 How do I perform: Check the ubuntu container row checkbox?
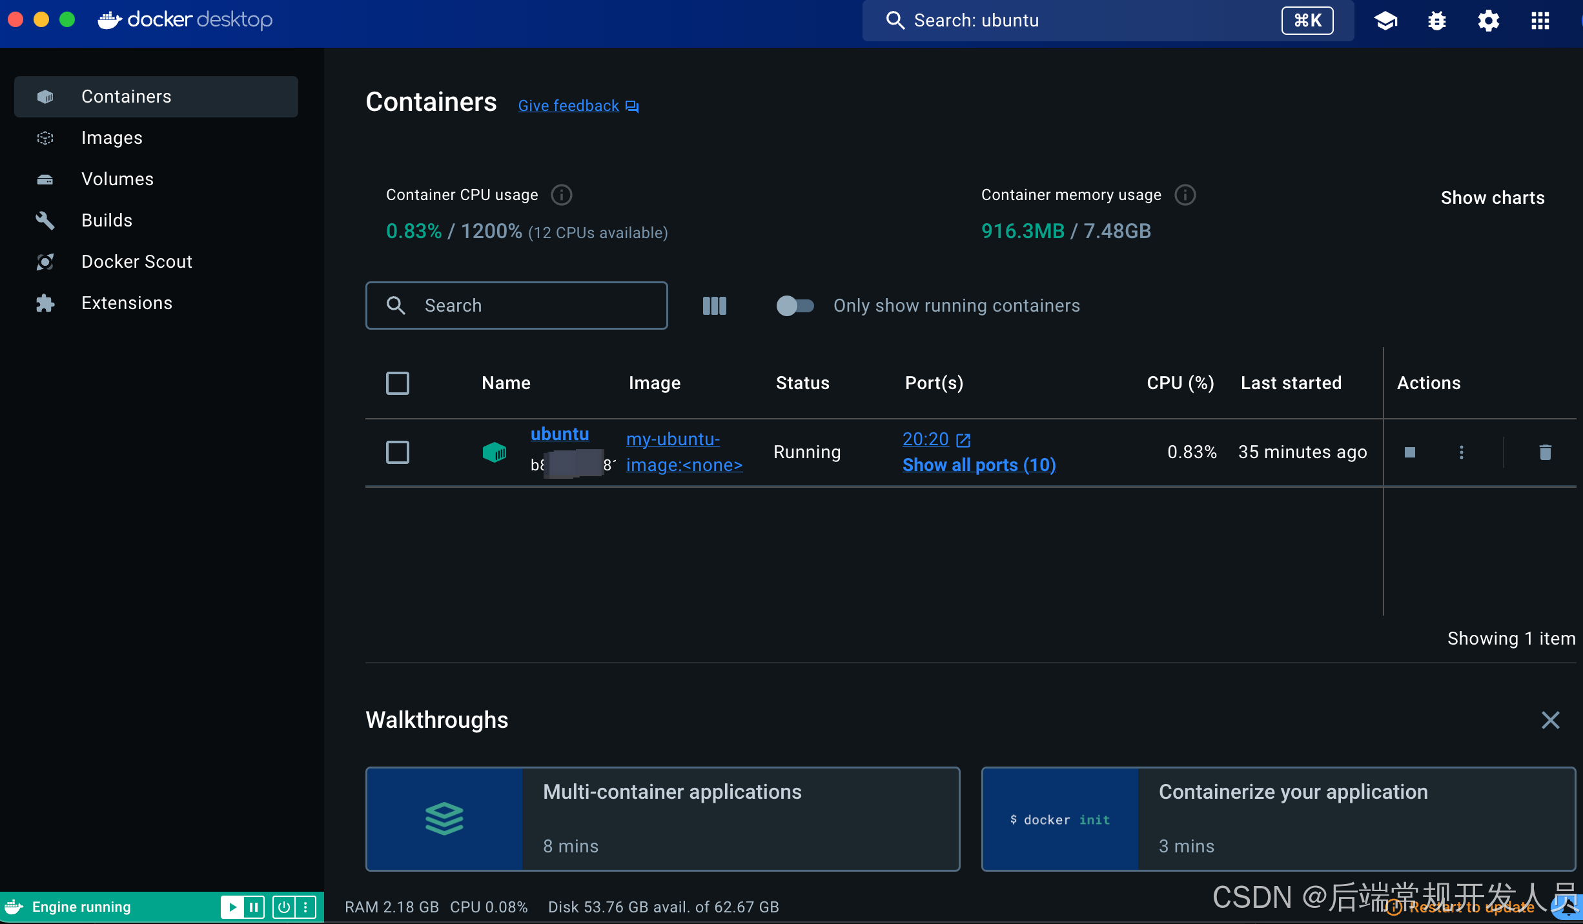coord(398,452)
